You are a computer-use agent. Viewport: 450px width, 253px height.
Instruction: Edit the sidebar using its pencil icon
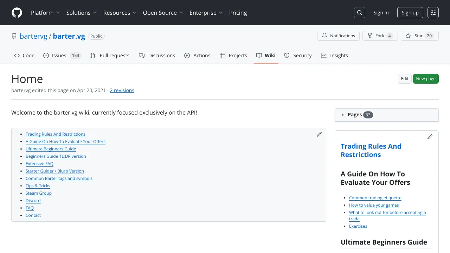(x=430, y=137)
